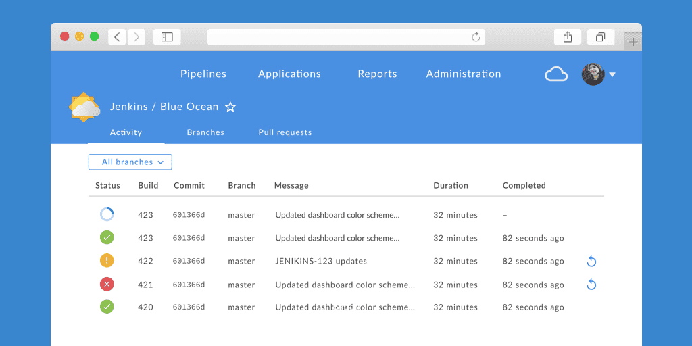This screenshot has width=692, height=346.
Task: Click the green success icon of build 420
Action: [x=107, y=307]
